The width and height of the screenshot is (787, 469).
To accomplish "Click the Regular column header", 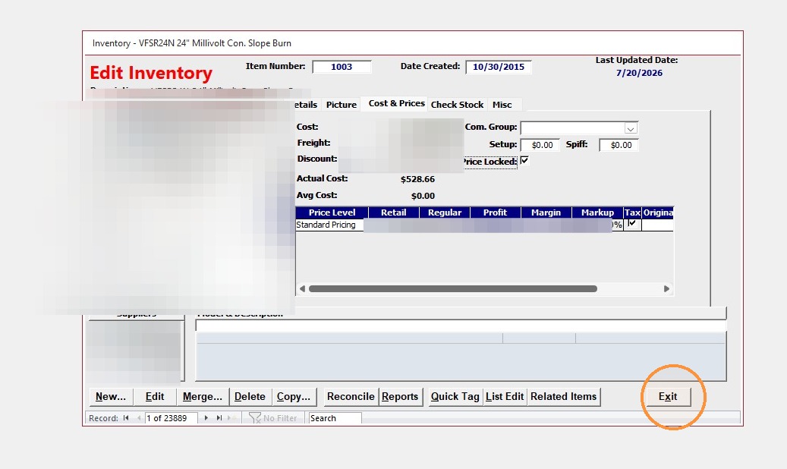I will point(445,212).
